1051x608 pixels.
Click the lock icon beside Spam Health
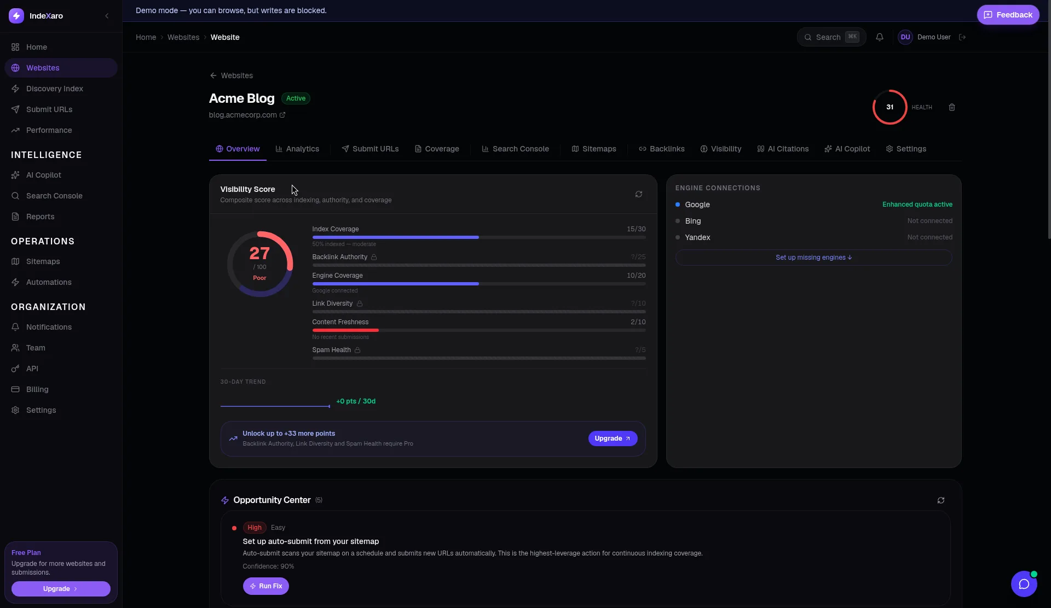point(357,350)
